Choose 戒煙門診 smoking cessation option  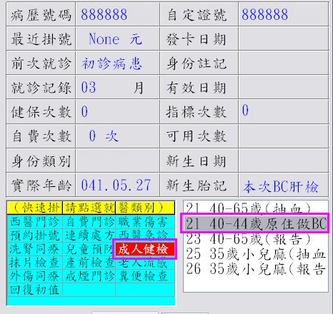89,276
